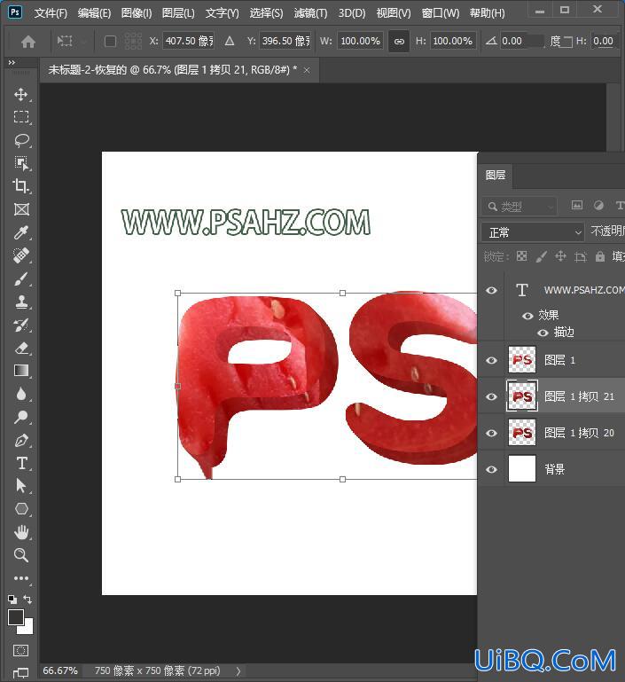
Task: Open the 文件(F) menu
Action: 51,13
